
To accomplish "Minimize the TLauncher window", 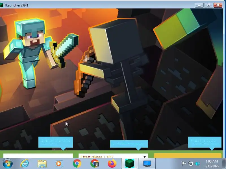I will (x=199, y=5).
